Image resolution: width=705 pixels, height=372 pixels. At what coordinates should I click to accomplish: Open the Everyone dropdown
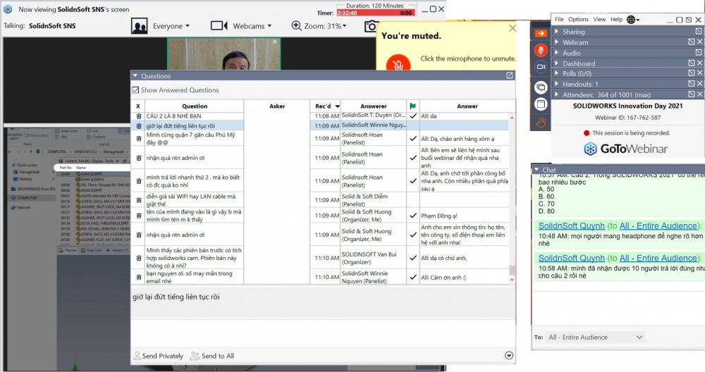(x=171, y=26)
